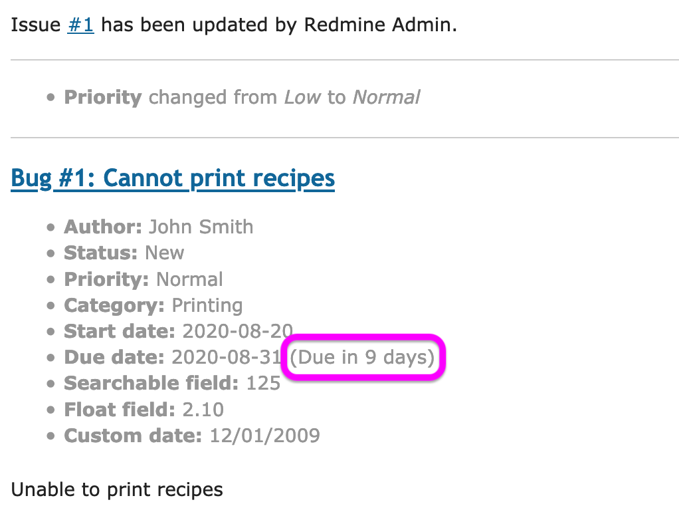Click the highlighted Due in 9 days text

362,358
